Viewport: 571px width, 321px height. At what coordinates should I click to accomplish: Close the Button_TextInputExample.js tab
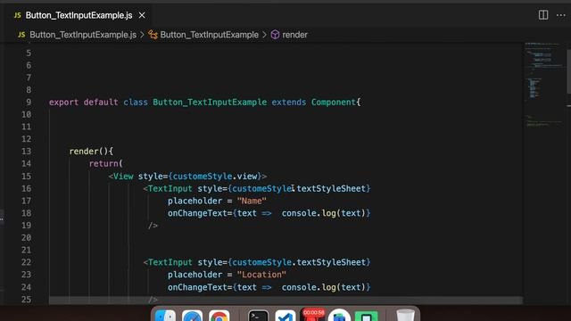point(142,15)
